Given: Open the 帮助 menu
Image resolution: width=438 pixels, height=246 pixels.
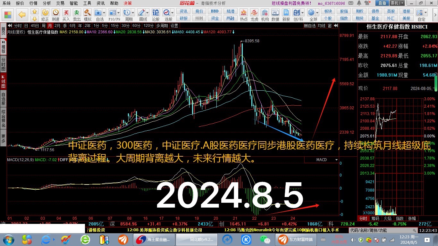Looking at the screenshot, I should point(114,3).
